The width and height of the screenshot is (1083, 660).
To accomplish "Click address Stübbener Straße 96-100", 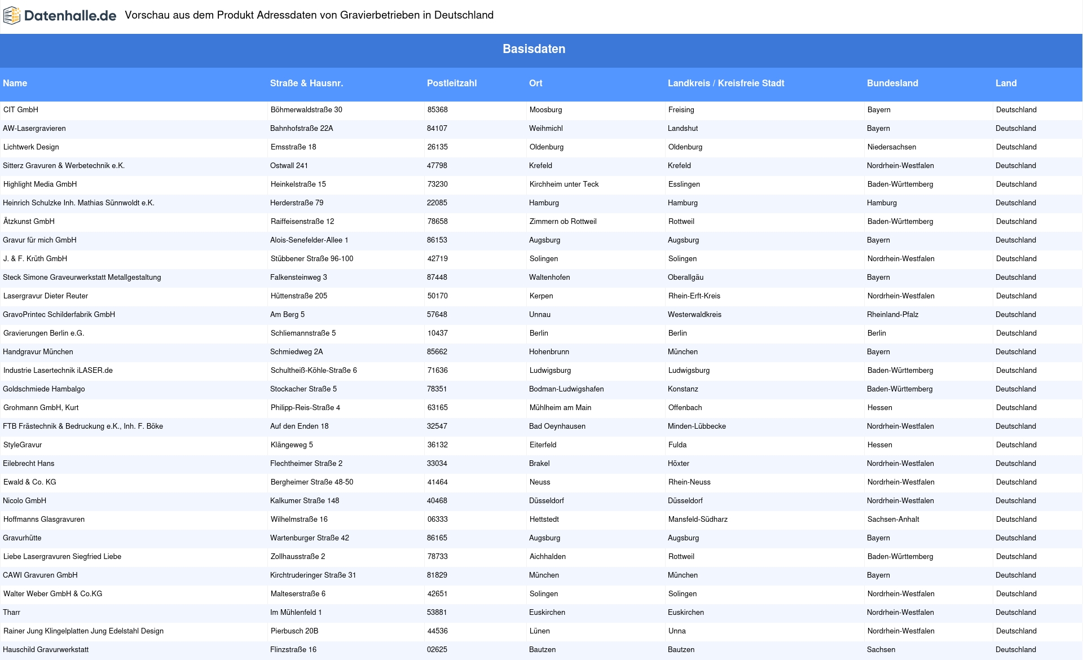I will [x=312, y=258].
